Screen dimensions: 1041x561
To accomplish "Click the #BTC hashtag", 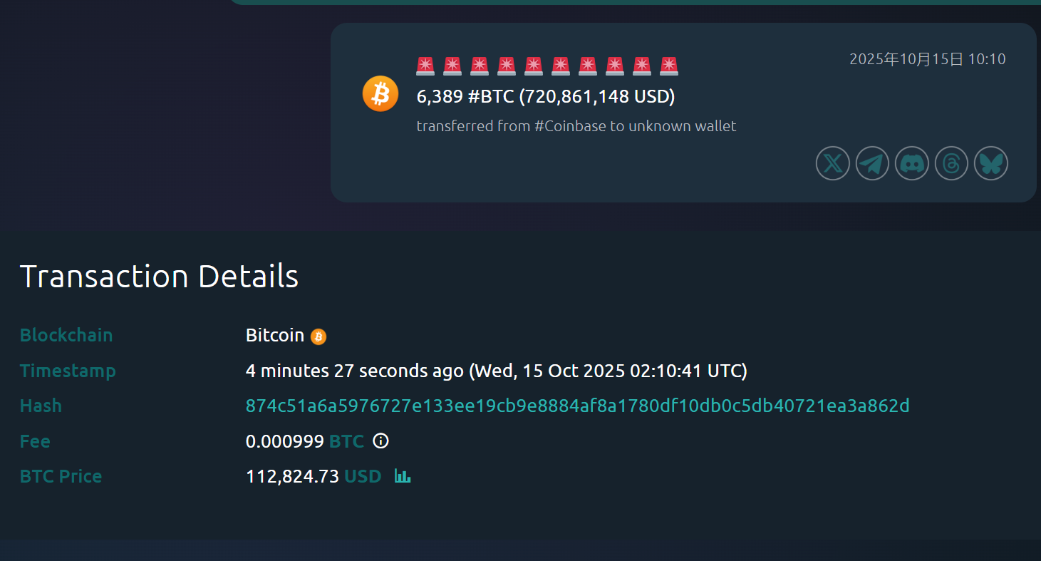I will (x=491, y=96).
